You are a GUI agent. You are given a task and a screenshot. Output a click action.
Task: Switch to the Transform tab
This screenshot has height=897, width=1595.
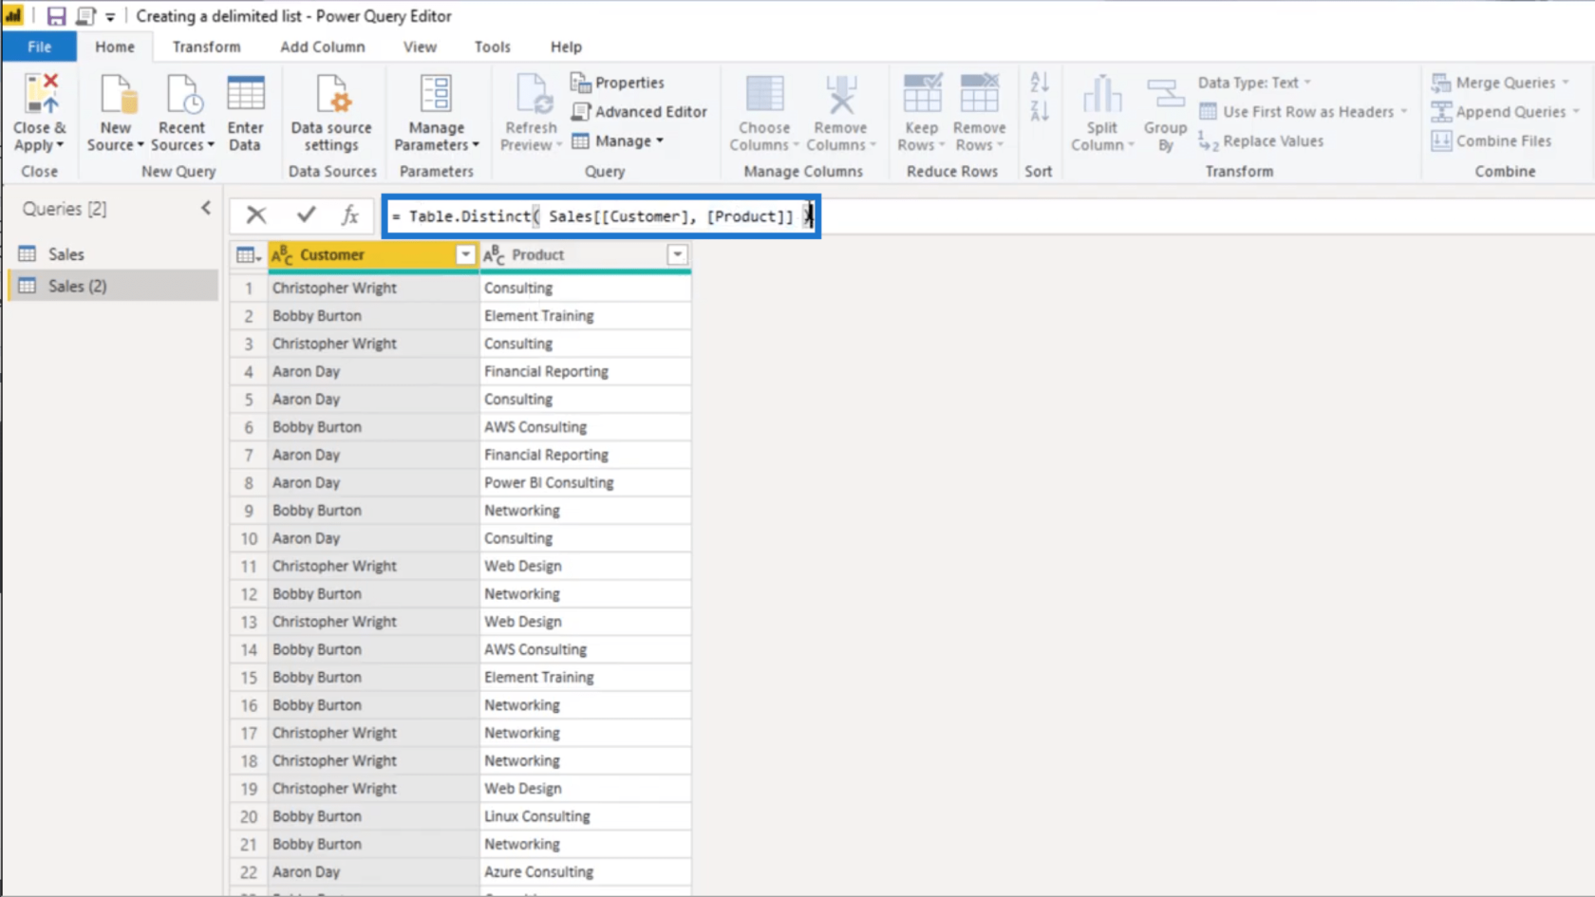(206, 47)
